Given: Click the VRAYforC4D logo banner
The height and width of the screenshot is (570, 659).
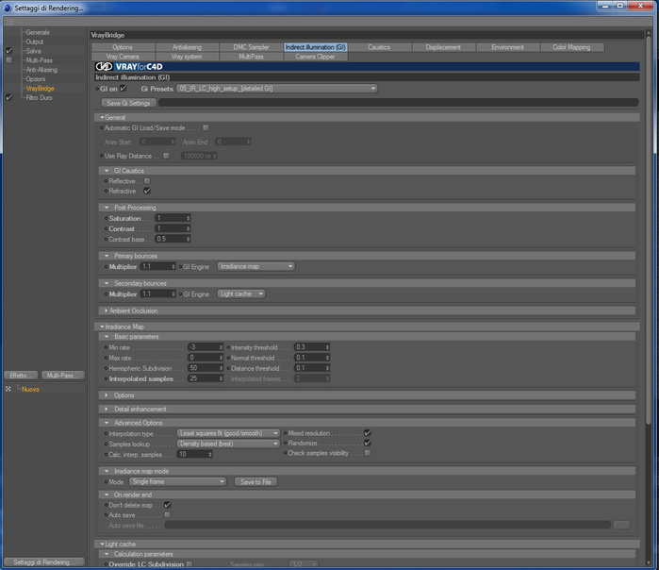Looking at the screenshot, I should point(367,66).
